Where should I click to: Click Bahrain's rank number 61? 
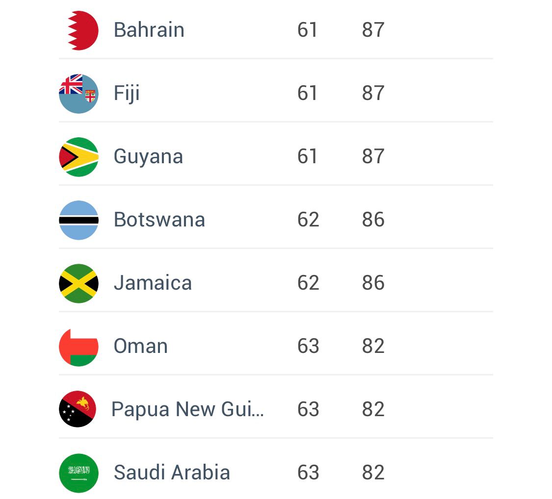[308, 30]
